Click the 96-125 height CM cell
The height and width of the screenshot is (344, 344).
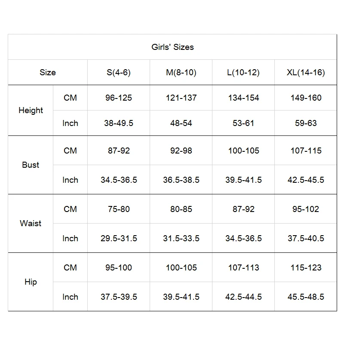point(119,98)
